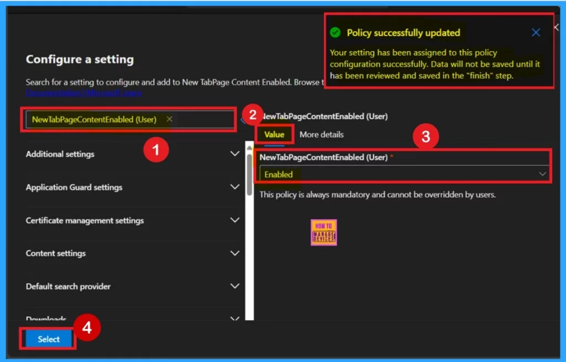Switch to the Value tab
Screen dimensions: 566x362
coord(274,135)
